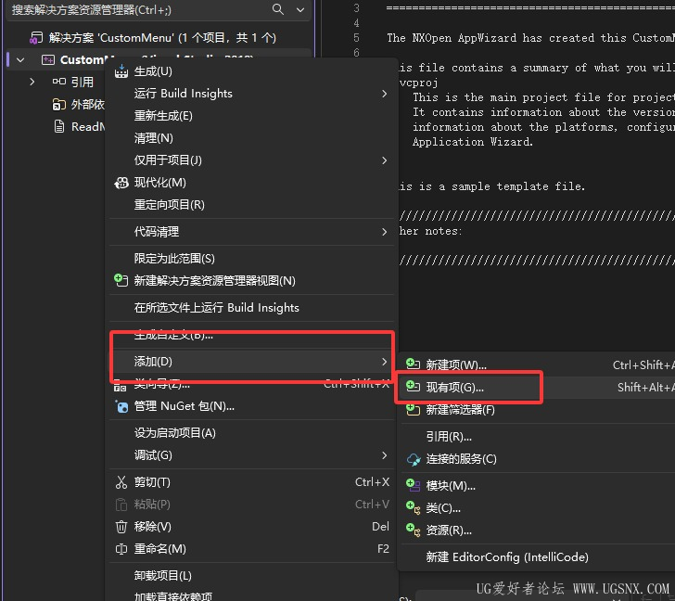Image resolution: width=675 pixels, height=601 pixels.
Task: Select the solution 'CustomMenu' node
Action: coord(162,38)
